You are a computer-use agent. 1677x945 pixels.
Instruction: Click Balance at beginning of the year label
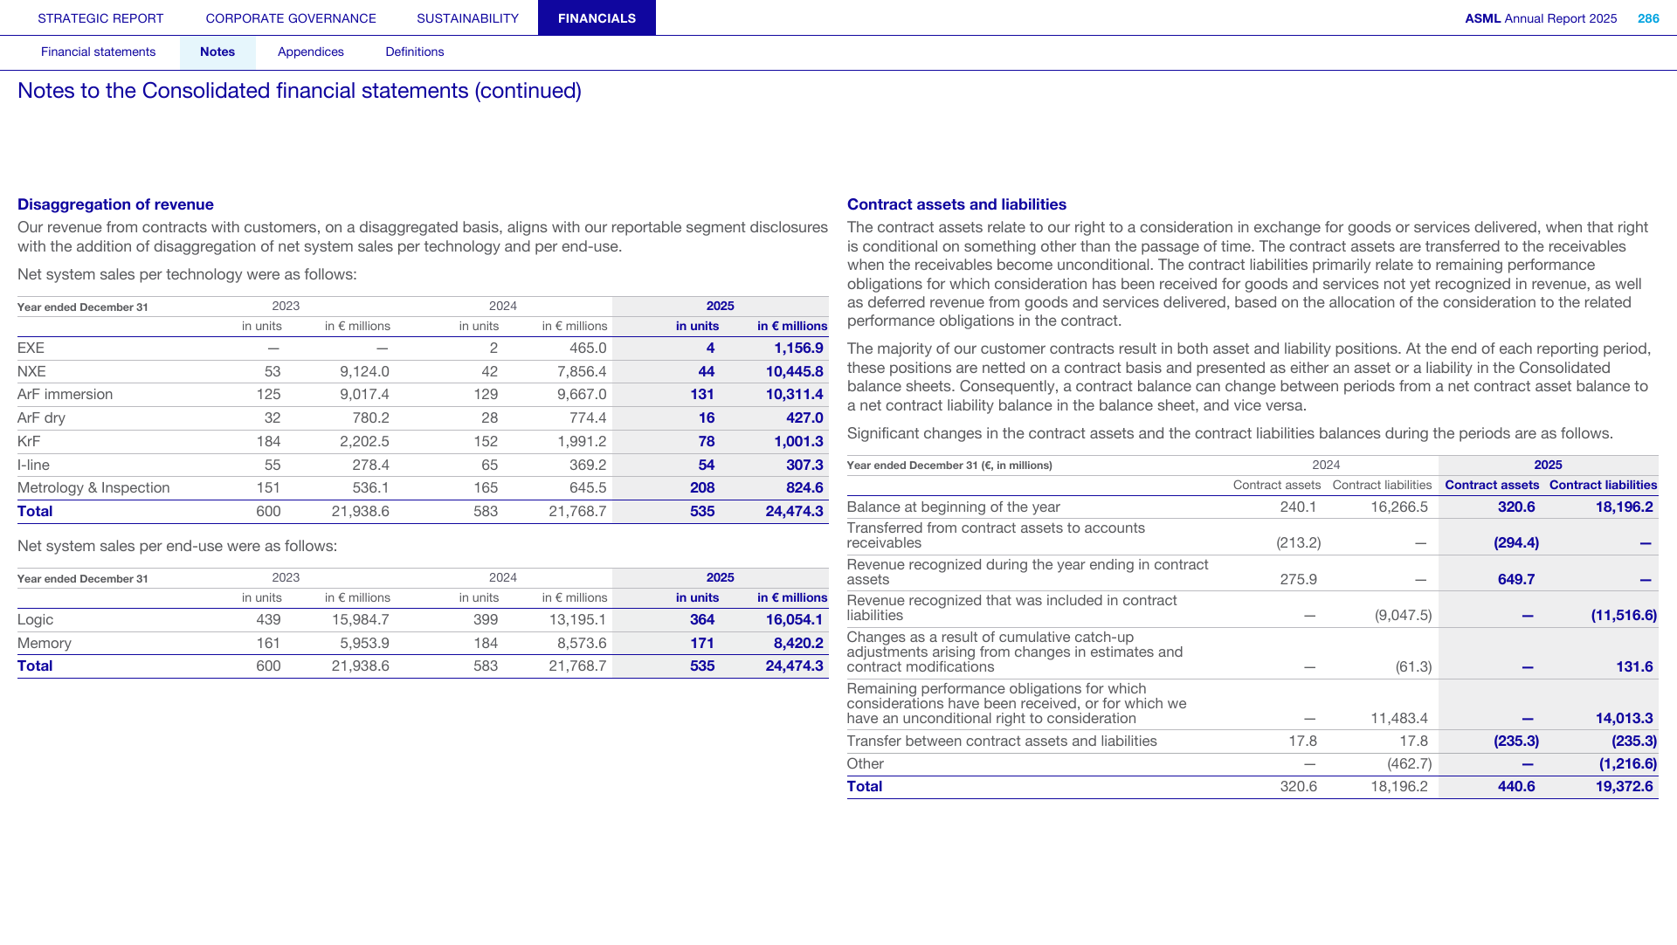[953, 507]
